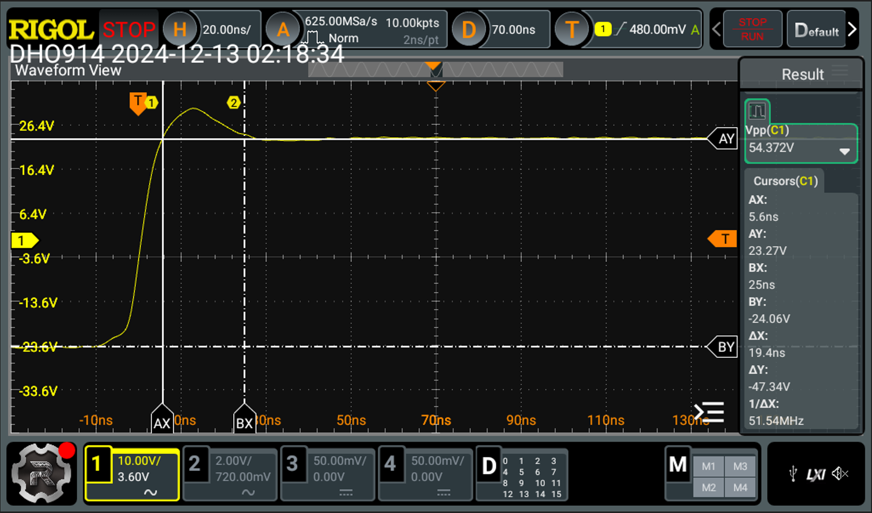Click the LXI network status icon

tap(816, 475)
